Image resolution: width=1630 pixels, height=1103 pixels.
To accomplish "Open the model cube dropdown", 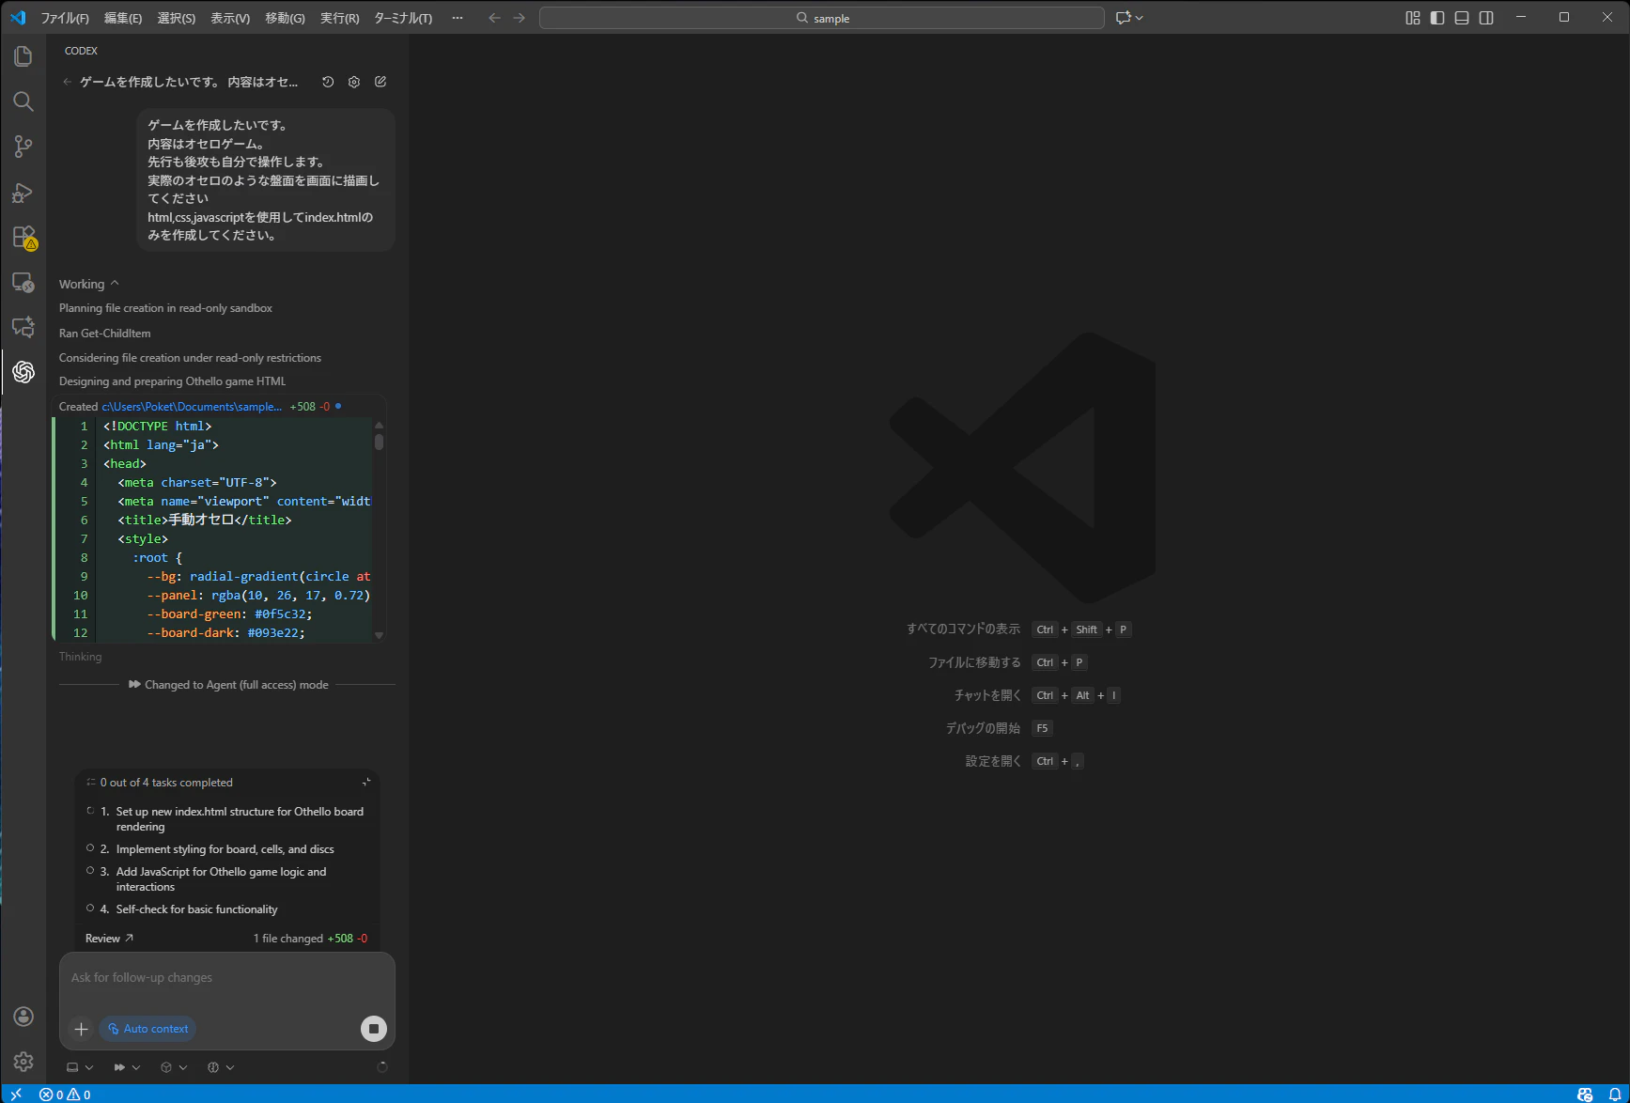I will 174,1067.
